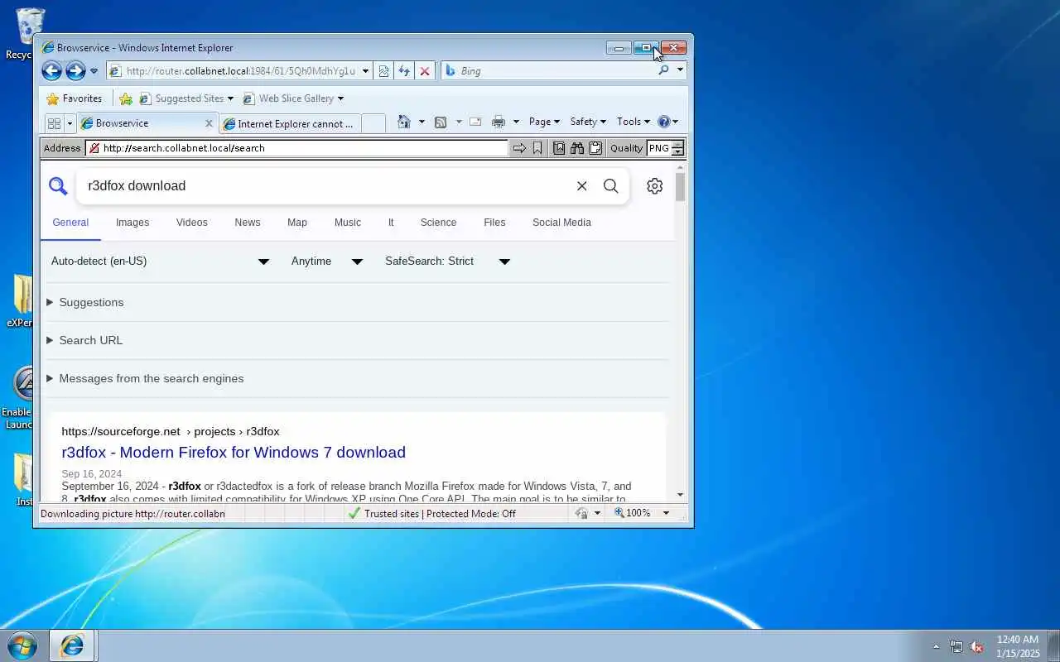This screenshot has height=662, width=1060.
Task: Select the Map category tab
Action: tap(297, 223)
